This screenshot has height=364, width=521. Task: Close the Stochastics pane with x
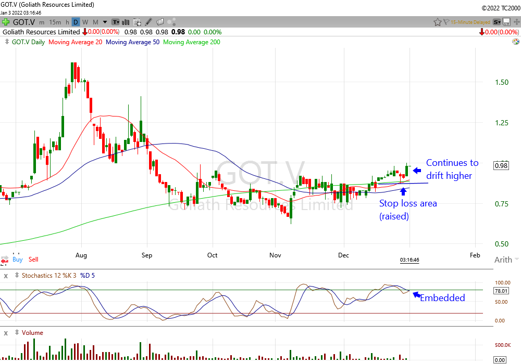coord(6,276)
